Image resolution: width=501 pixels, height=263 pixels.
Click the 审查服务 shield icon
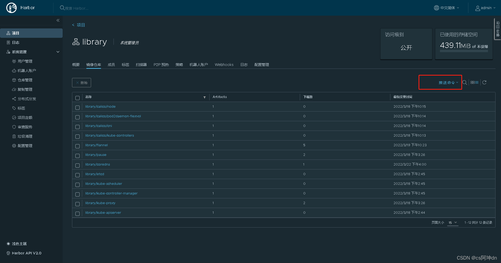pyautogui.click(x=14, y=127)
